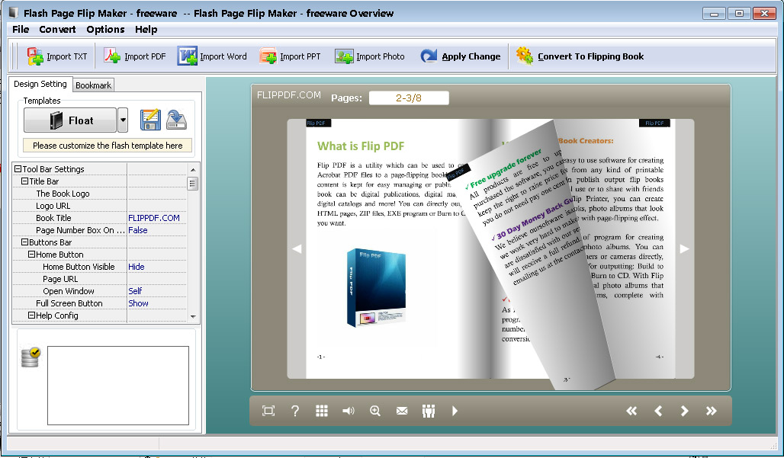Click the Pages number field 2-3/8
The width and height of the screenshot is (784, 458).
(409, 98)
